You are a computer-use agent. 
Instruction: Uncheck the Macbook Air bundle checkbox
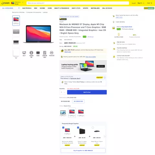63,128
